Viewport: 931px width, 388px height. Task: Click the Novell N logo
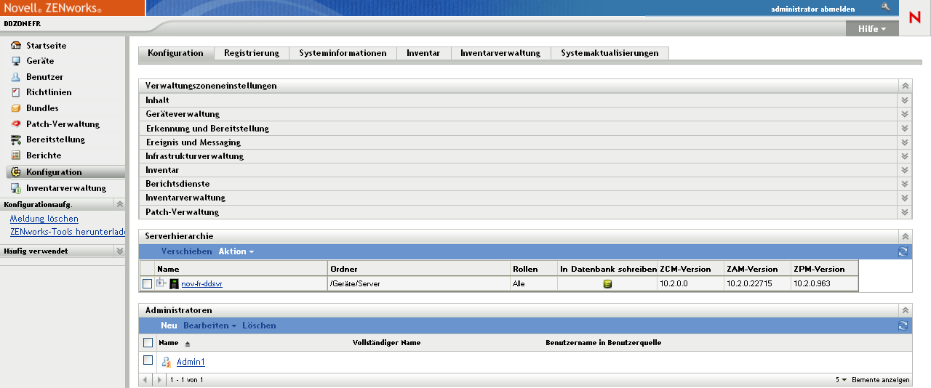point(914,17)
